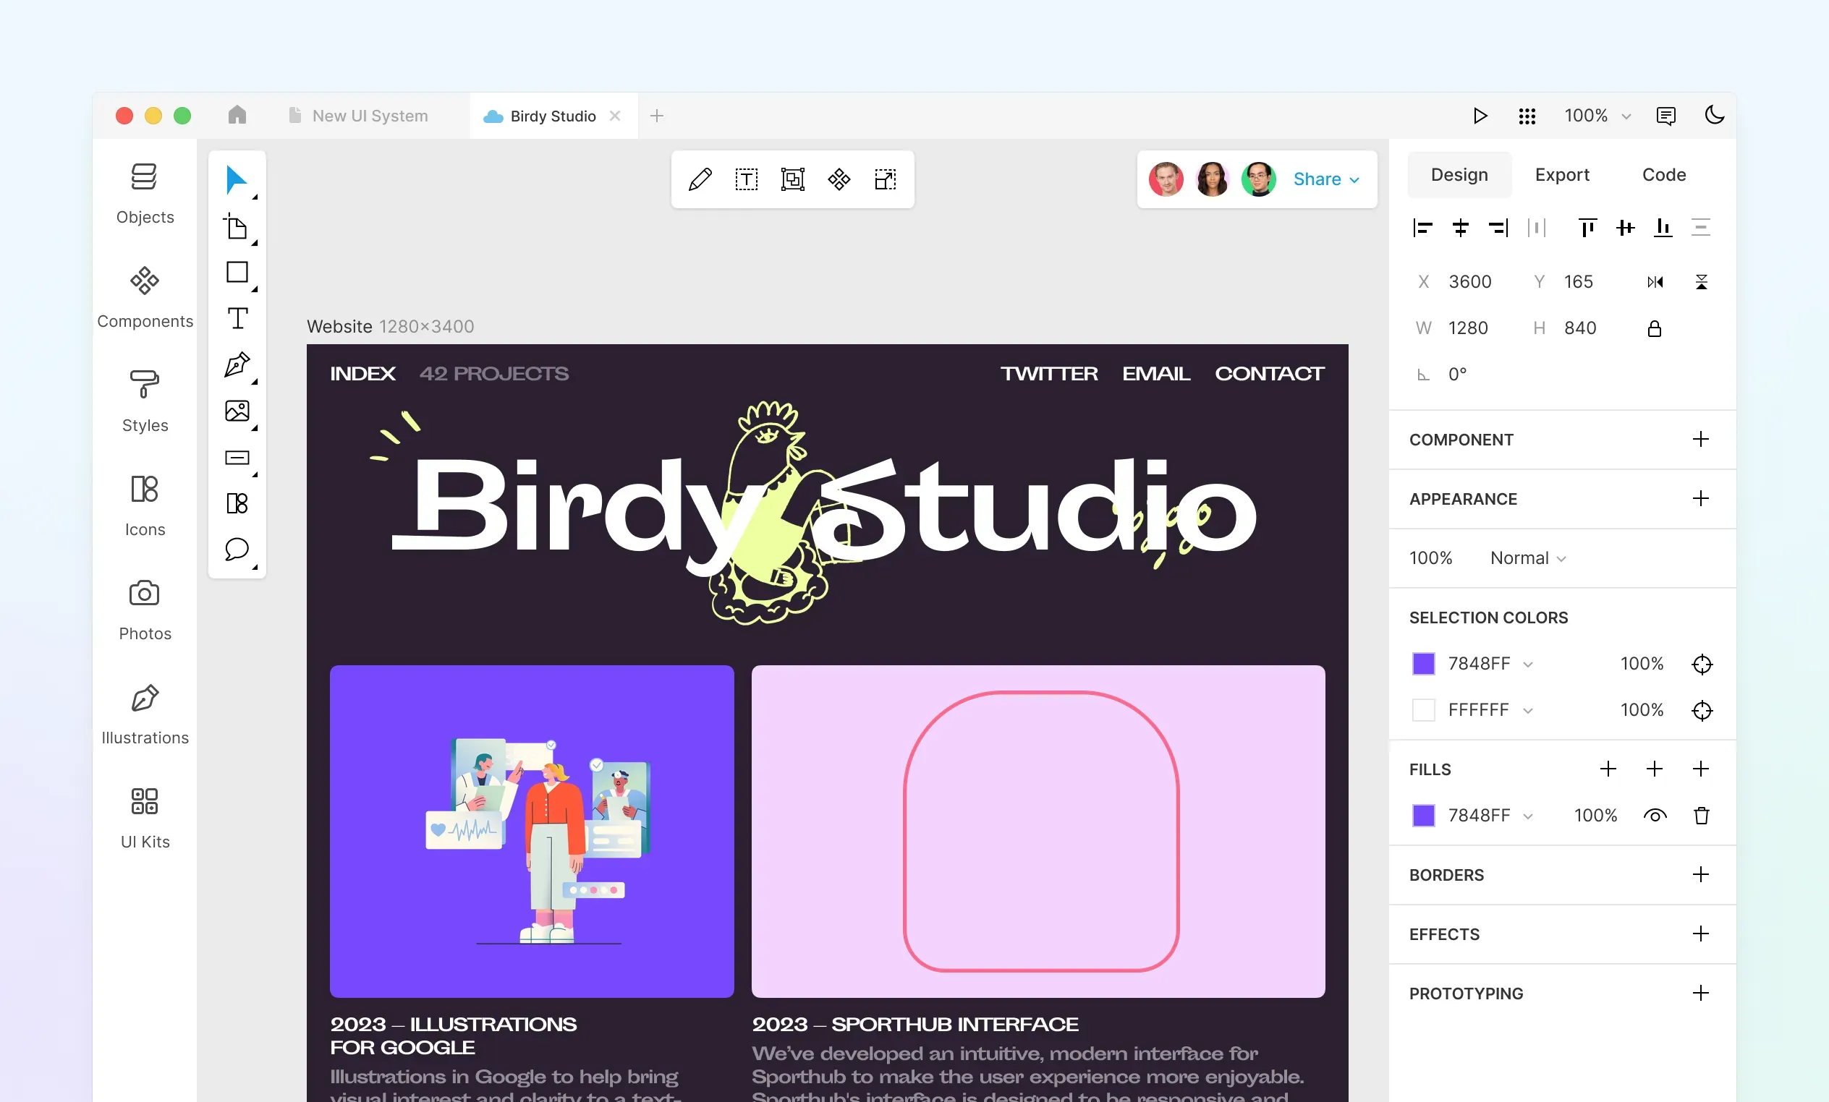The image size is (1829, 1102).
Task: Toggle dark mode moon icon
Action: pyautogui.click(x=1714, y=115)
